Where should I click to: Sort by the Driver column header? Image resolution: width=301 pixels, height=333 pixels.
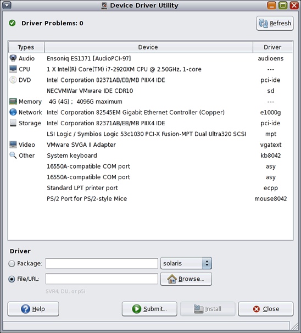[272, 47]
